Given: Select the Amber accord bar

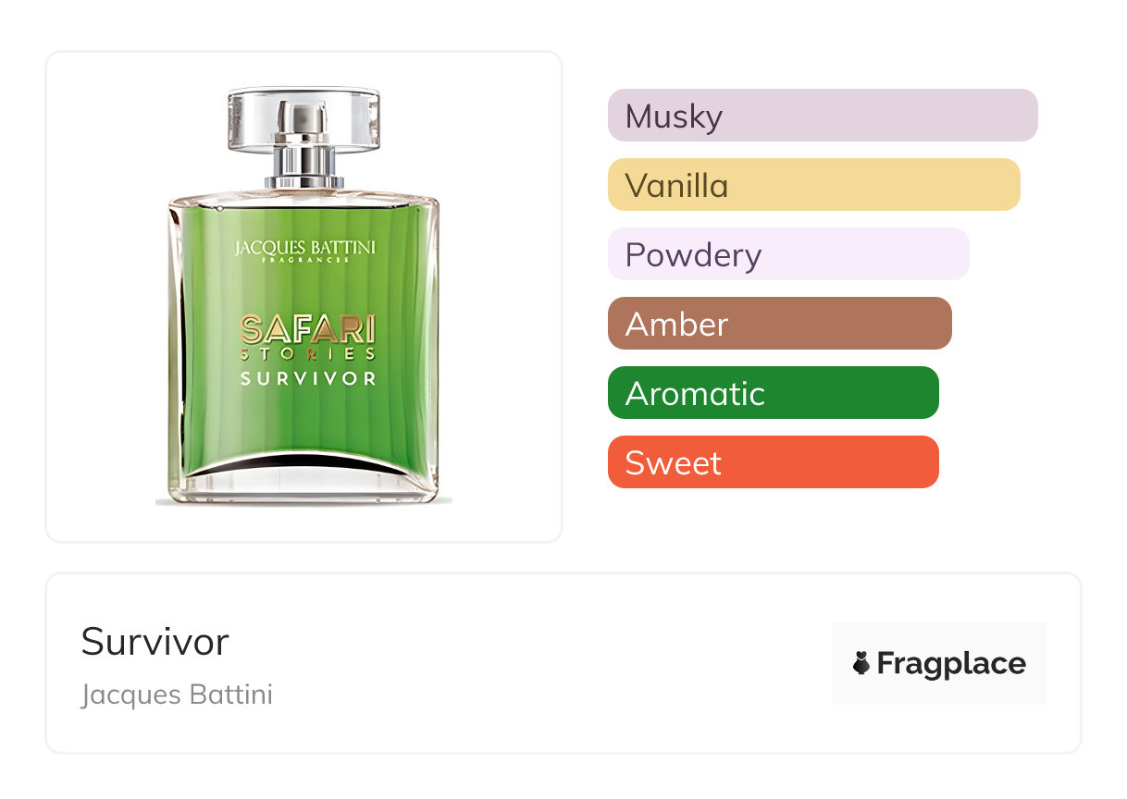Looking at the screenshot, I should (x=780, y=324).
